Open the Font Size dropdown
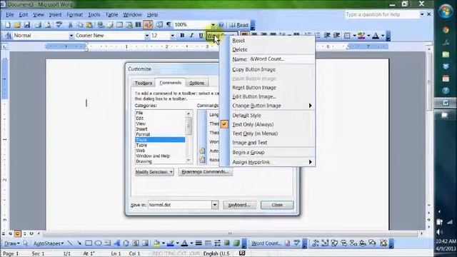This screenshot has height=257, width=457. click(x=173, y=36)
